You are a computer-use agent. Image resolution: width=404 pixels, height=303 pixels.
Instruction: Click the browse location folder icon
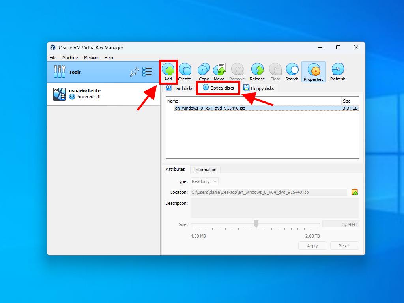coord(354,192)
